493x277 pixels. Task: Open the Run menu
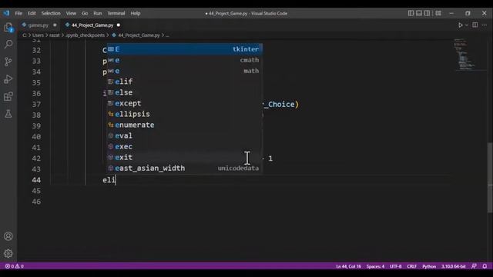[x=98, y=13]
